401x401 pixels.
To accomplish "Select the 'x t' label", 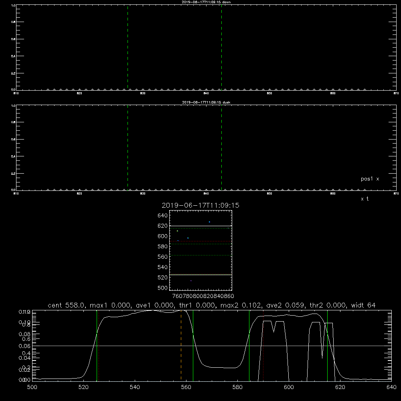I will [x=365, y=199].
